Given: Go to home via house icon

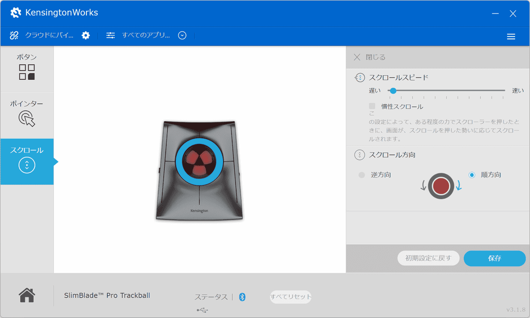Looking at the screenshot, I should 27,295.
